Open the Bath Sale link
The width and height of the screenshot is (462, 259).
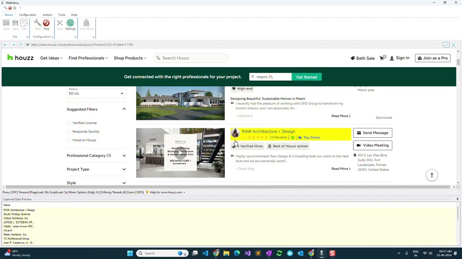[363, 58]
